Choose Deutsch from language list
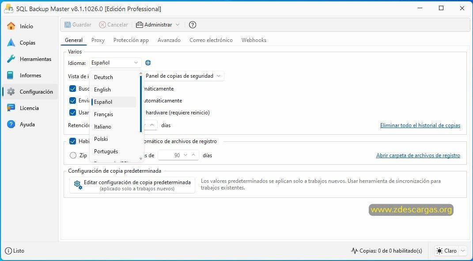Viewport: 473px width, 261px height. (114, 77)
